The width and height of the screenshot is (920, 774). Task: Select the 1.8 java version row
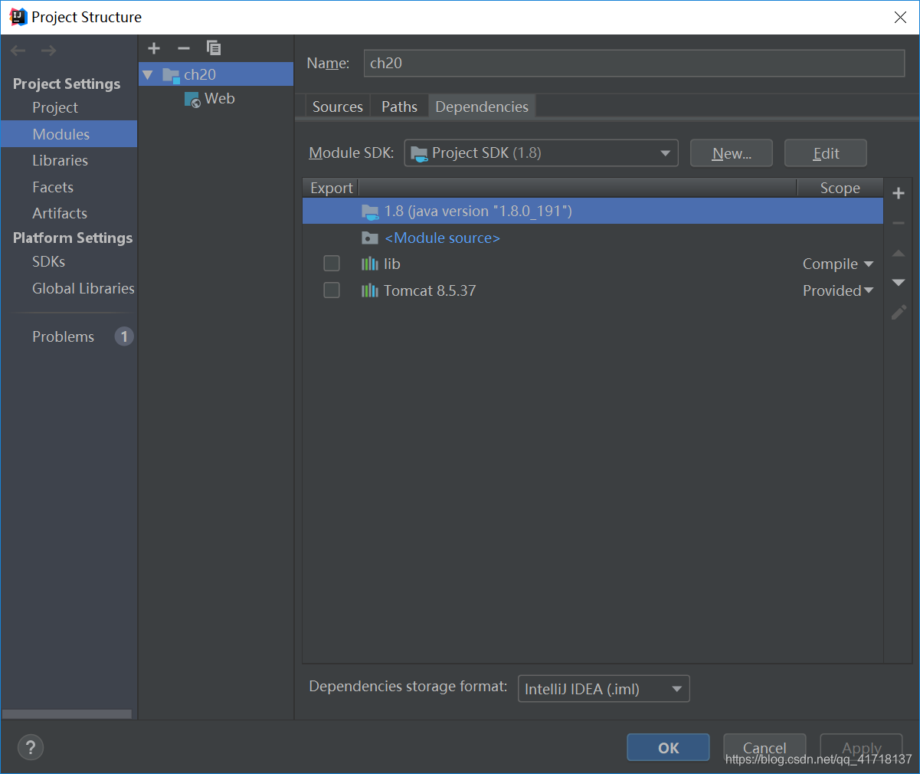pyautogui.click(x=593, y=211)
